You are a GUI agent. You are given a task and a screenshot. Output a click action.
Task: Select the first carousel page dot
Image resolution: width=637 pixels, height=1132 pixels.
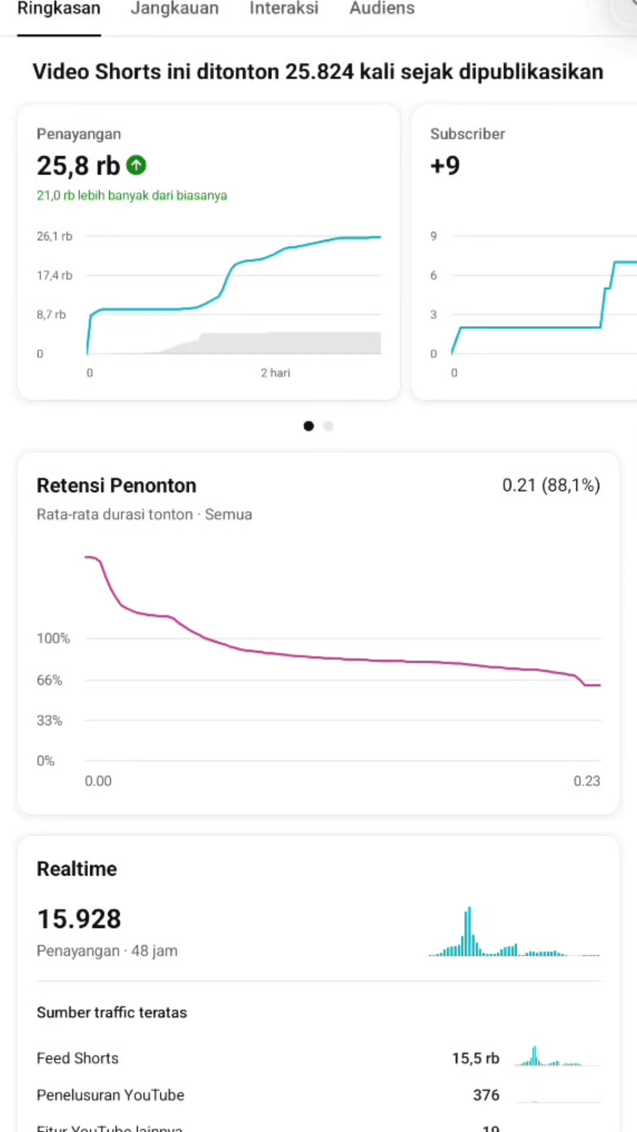click(x=308, y=426)
